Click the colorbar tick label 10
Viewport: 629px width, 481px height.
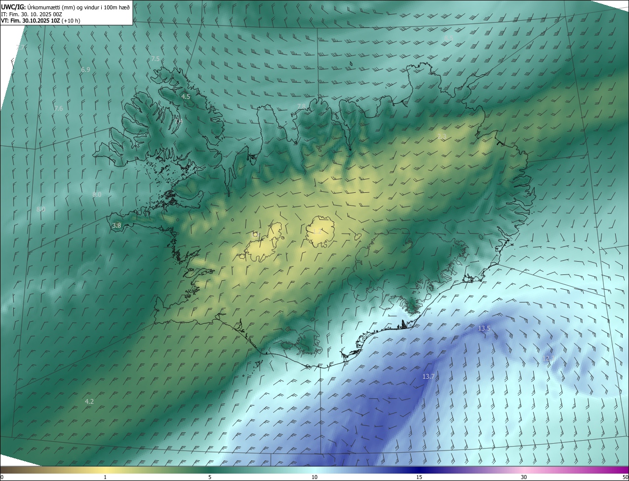314,477
